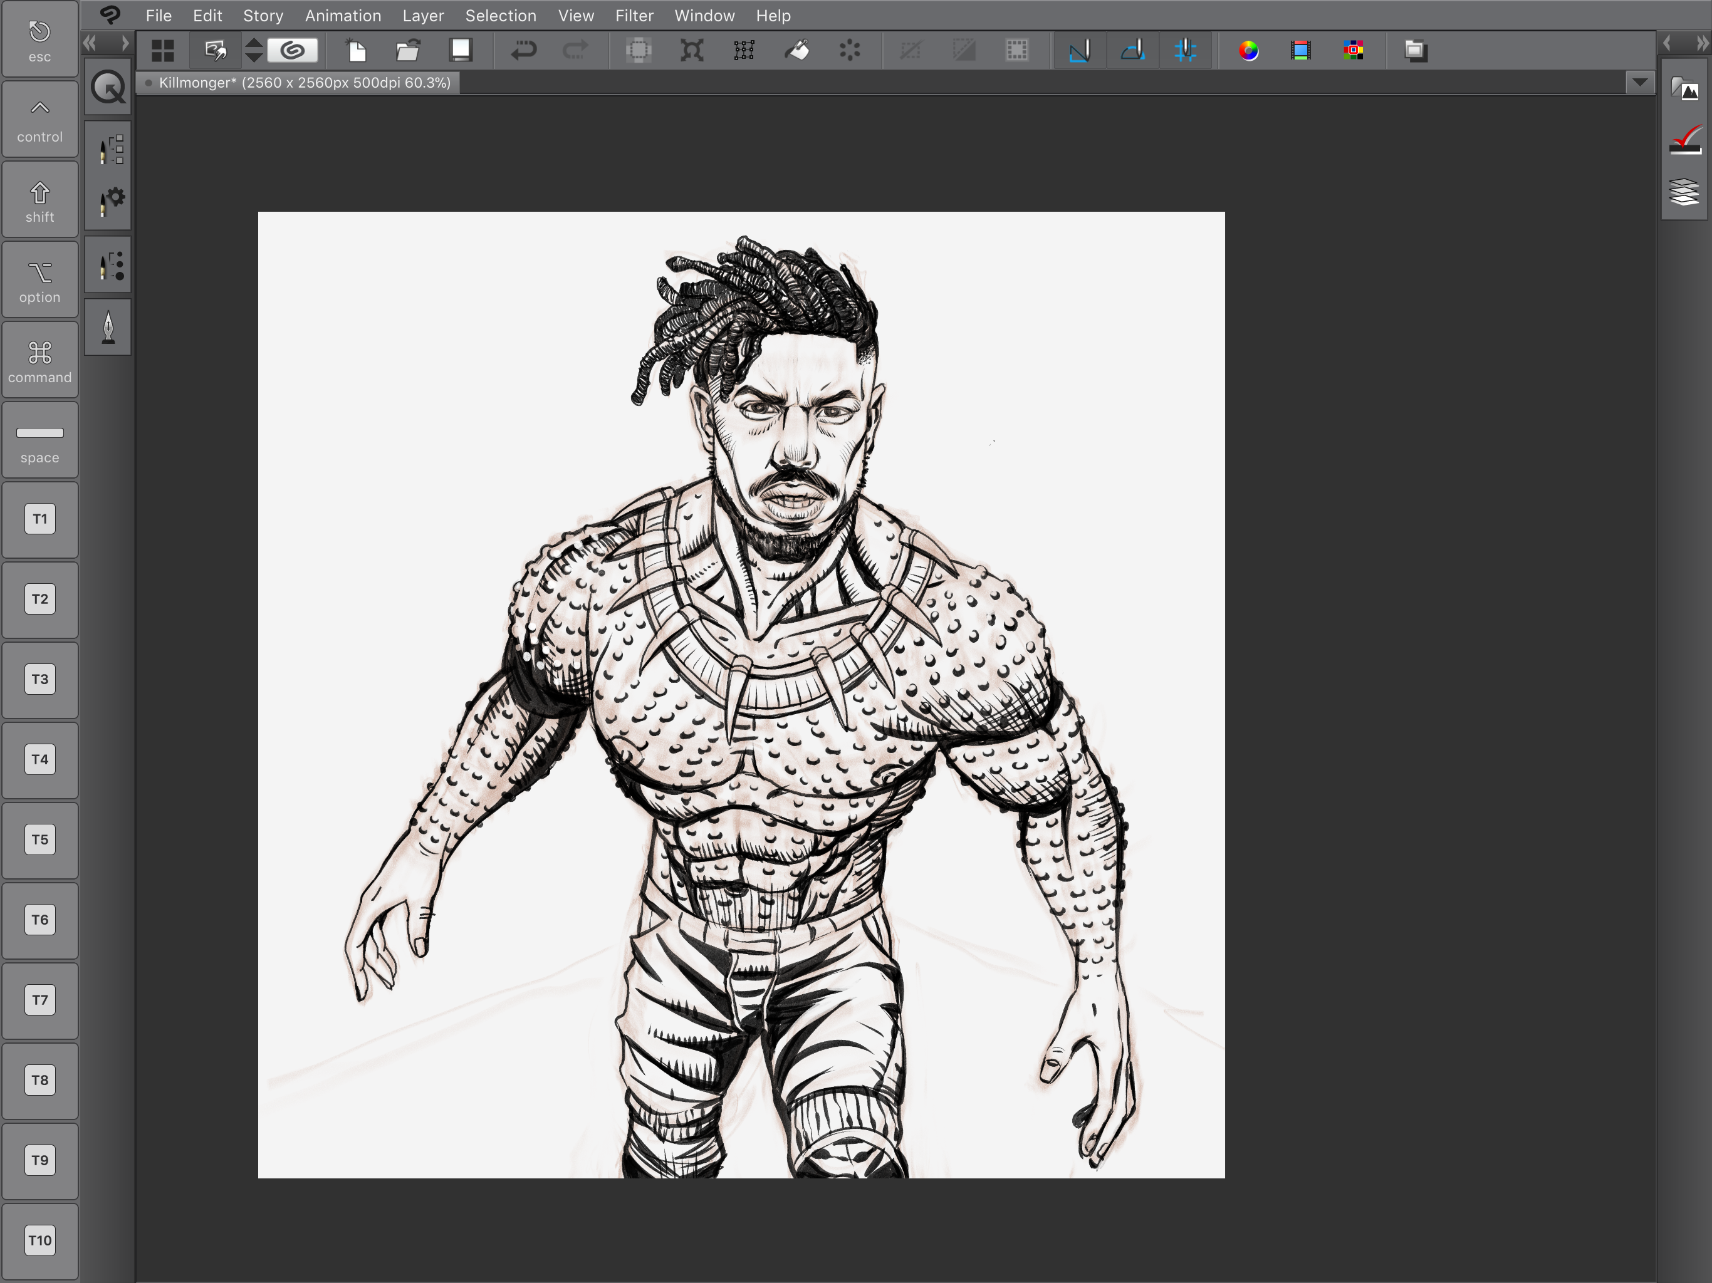
Task: Open the Quick Access palette icon
Action: [108, 88]
